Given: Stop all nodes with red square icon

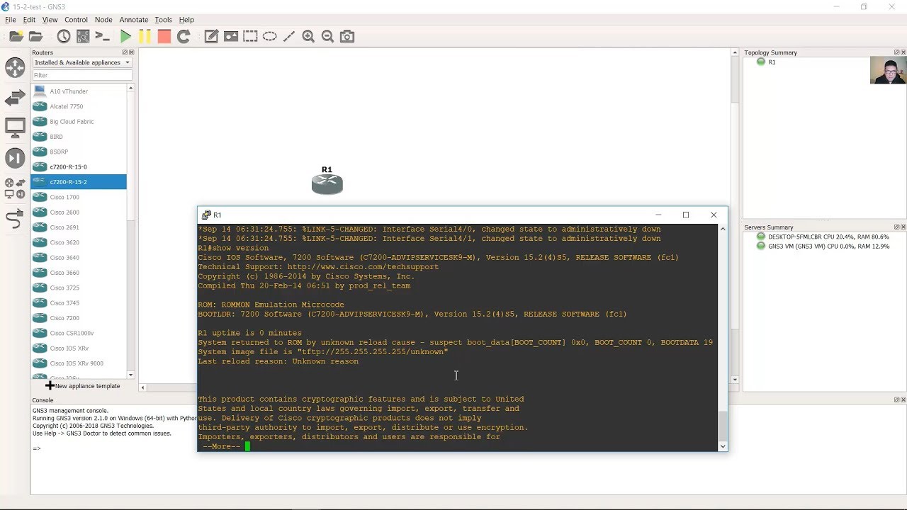Looking at the screenshot, I should pyautogui.click(x=164, y=36).
